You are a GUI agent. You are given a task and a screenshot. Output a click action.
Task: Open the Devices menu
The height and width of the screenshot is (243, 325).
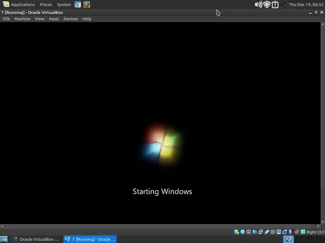pos(71,19)
